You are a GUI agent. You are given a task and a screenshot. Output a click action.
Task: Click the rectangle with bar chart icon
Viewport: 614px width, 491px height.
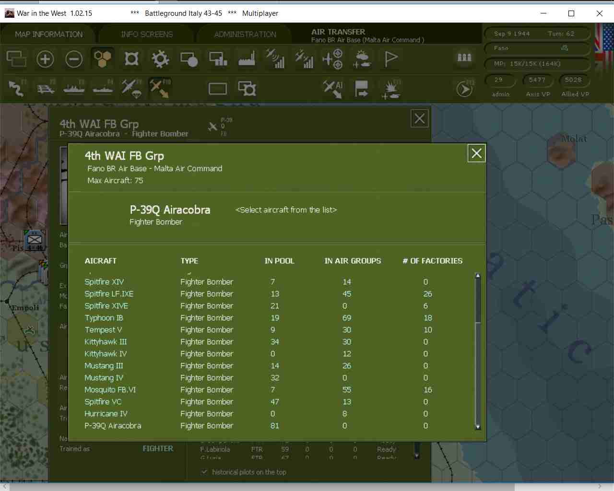[218, 59]
